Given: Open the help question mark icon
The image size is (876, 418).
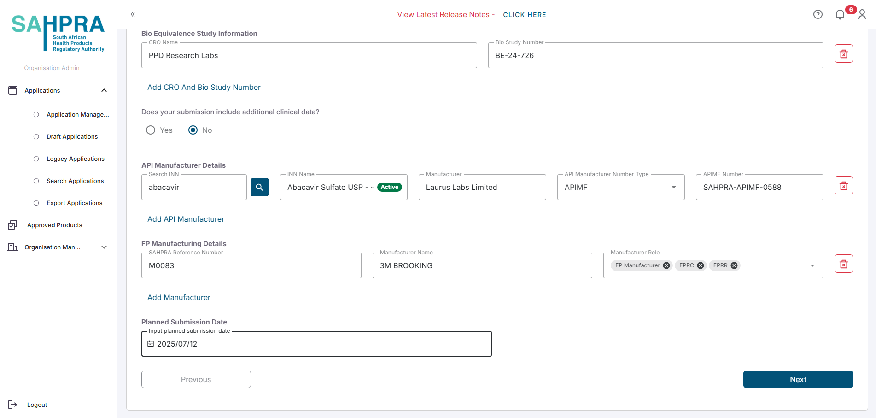Looking at the screenshot, I should (x=818, y=15).
